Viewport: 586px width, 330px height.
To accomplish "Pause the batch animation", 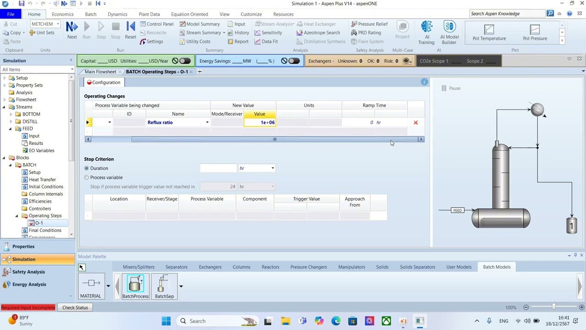I will click(451, 88).
